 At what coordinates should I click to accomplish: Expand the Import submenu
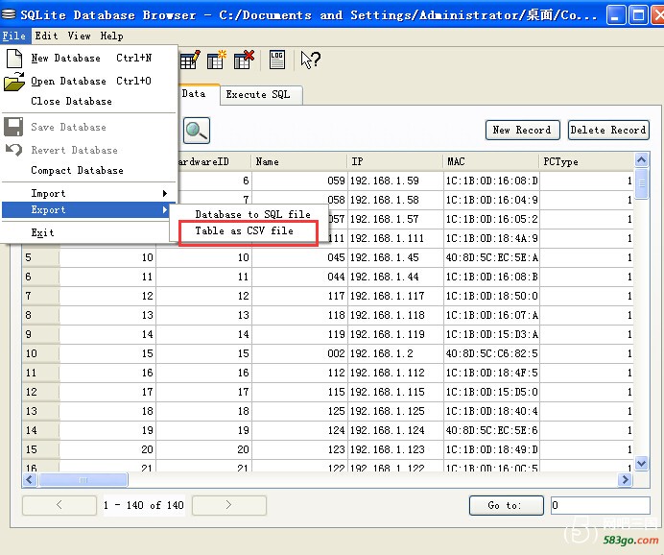89,193
